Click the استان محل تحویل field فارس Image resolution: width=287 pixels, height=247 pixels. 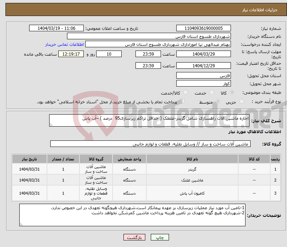pyautogui.click(x=204, y=75)
